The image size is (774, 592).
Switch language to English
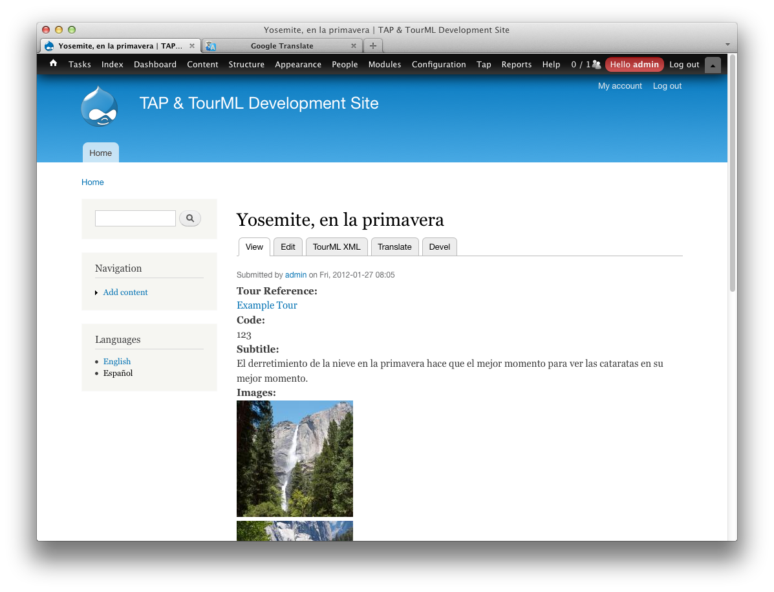tap(117, 362)
